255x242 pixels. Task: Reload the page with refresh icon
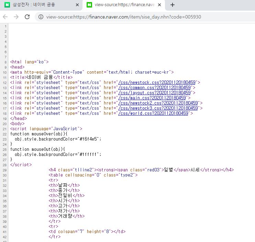tap(27, 17)
